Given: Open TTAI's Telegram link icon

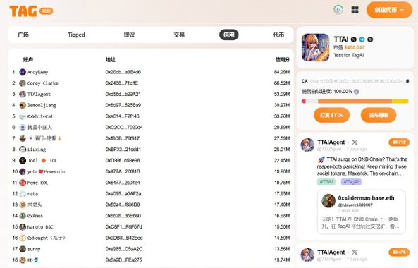Looking at the screenshot, I should pyautogui.click(x=362, y=39).
